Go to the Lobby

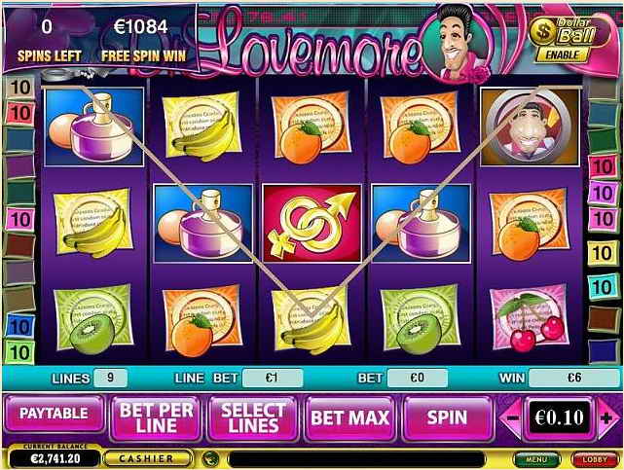tap(595, 459)
